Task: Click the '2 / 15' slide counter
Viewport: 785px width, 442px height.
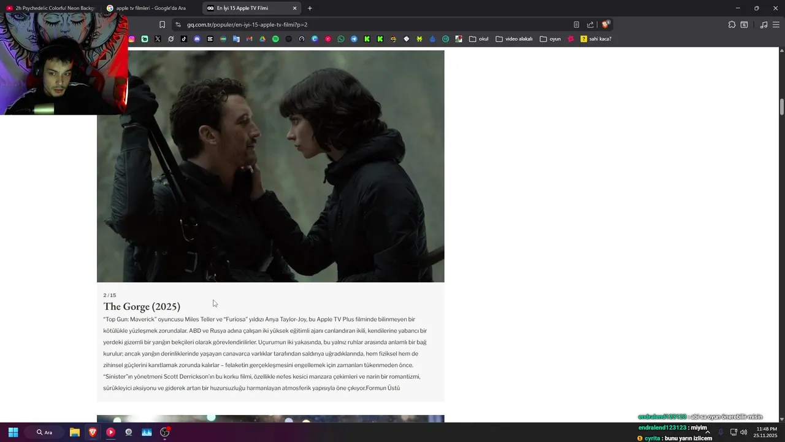Action: (110, 295)
